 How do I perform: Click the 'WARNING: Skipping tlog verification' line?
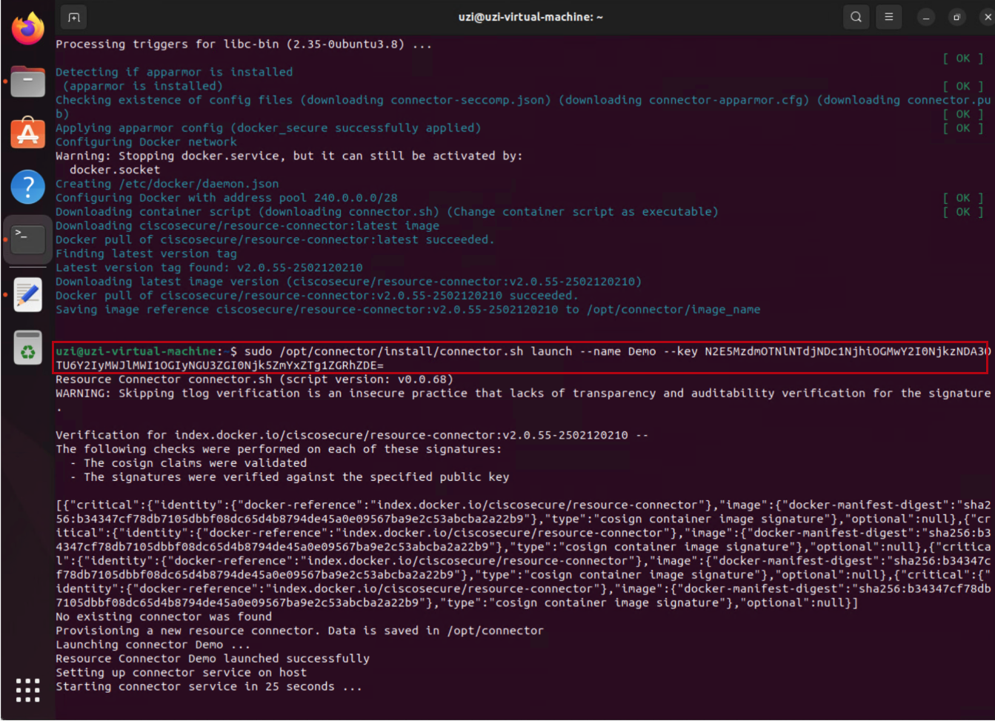pos(523,393)
